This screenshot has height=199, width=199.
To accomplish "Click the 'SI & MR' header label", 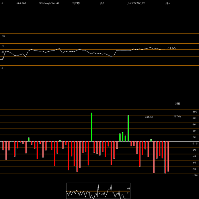I will pos(21,3).
